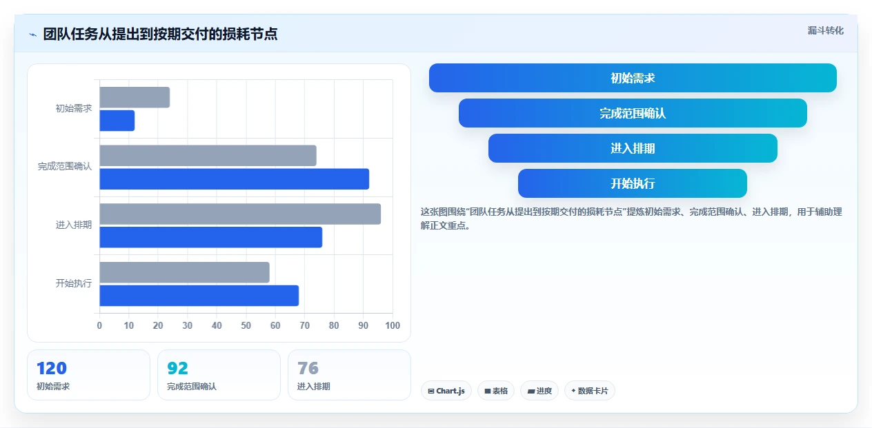Open the 92 完成范围确认 stat card
Screen dimensions: 872x428
click(x=219, y=375)
